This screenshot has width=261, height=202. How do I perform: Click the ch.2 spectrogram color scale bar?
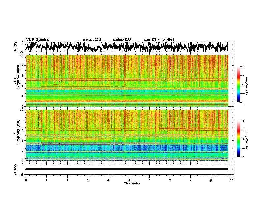click(238, 139)
